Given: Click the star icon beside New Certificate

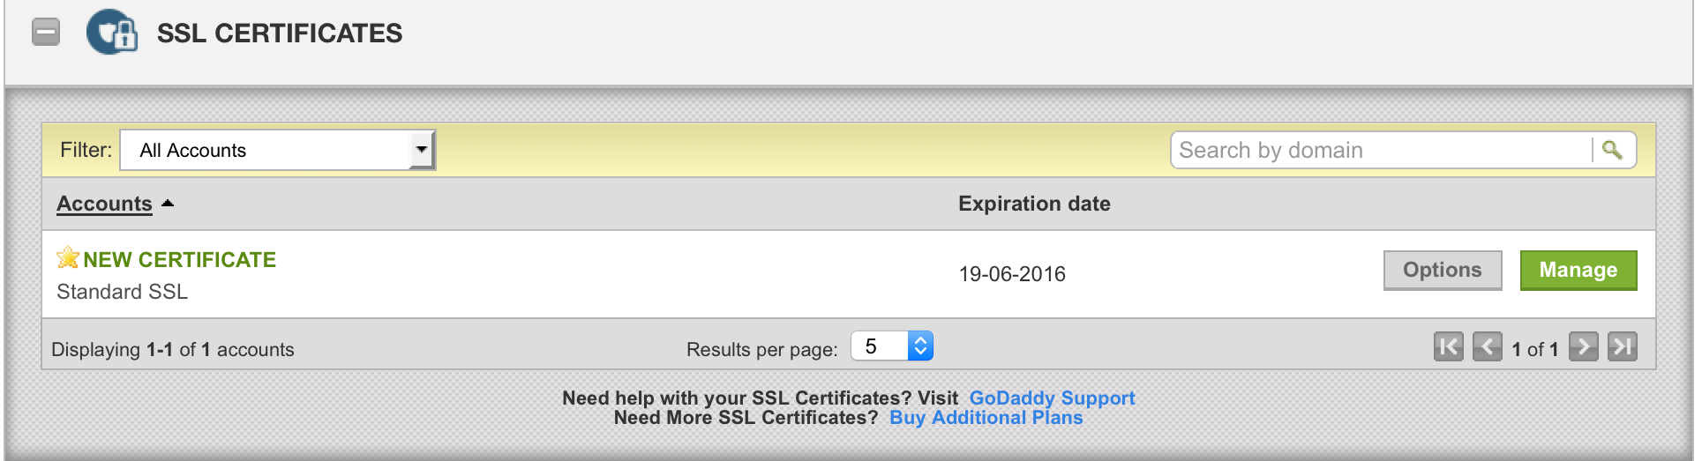Looking at the screenshot, I should click(x=68, y=257).
